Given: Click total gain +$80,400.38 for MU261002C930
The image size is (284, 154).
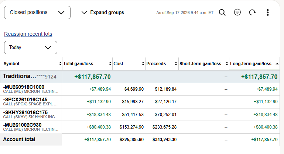Looking at the screenshot, I should point(99,127).
